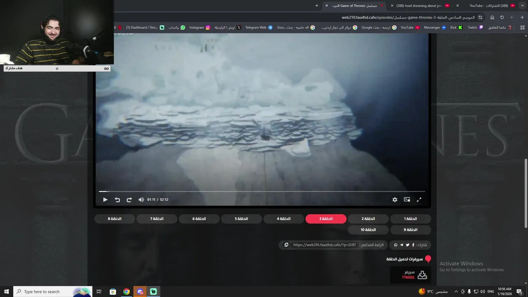Open the تويتر X bookmark

click(228, 28)
